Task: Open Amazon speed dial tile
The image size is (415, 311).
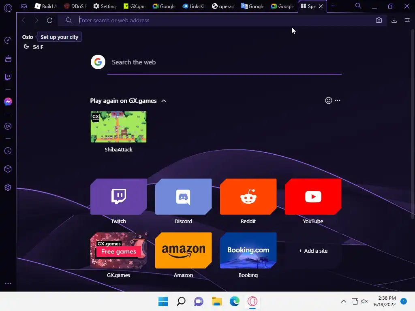Action: pyautogui.click(x=184, y=250)
